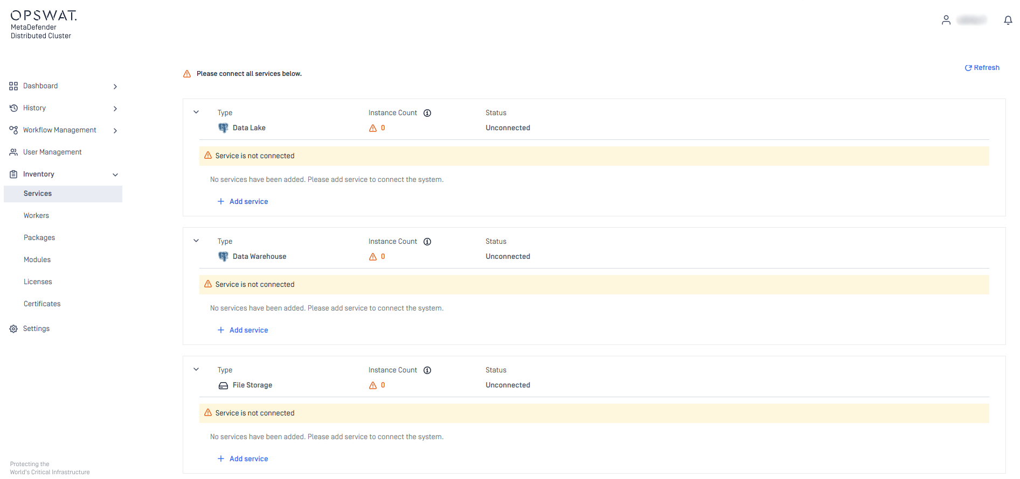Viewport: 1020px width, 479px height.
Task: Select Services under Inventory
Action: coord(63,194)
